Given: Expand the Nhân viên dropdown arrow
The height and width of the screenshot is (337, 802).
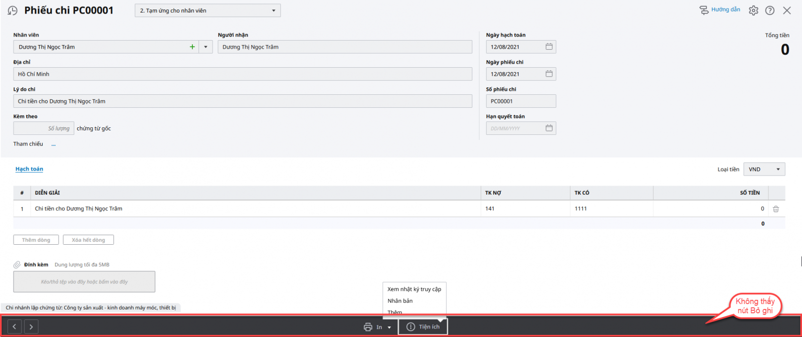Looking at the screenshot, I should pyautogui.click(x=206, y=47).
